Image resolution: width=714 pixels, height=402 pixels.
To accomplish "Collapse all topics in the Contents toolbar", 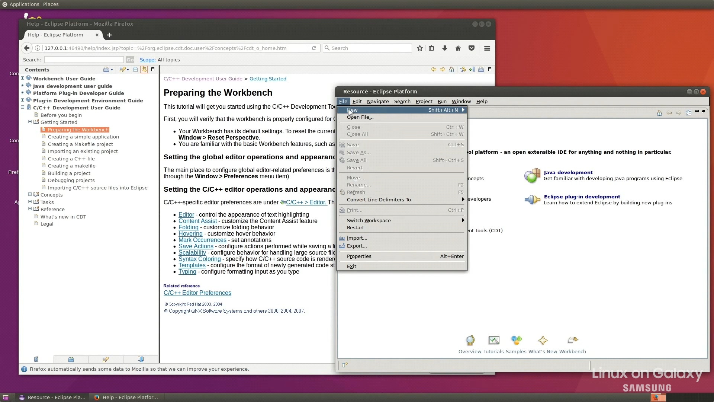I will pos(135,70).
